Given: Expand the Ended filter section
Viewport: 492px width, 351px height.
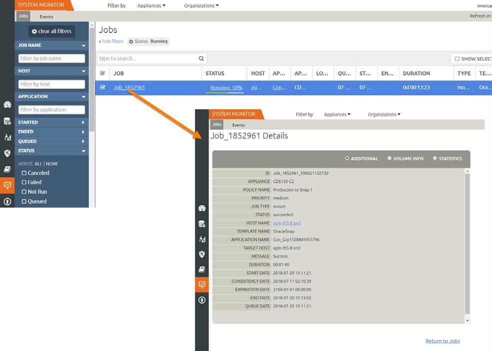Looking at the screenshot, I should [52, 132].
